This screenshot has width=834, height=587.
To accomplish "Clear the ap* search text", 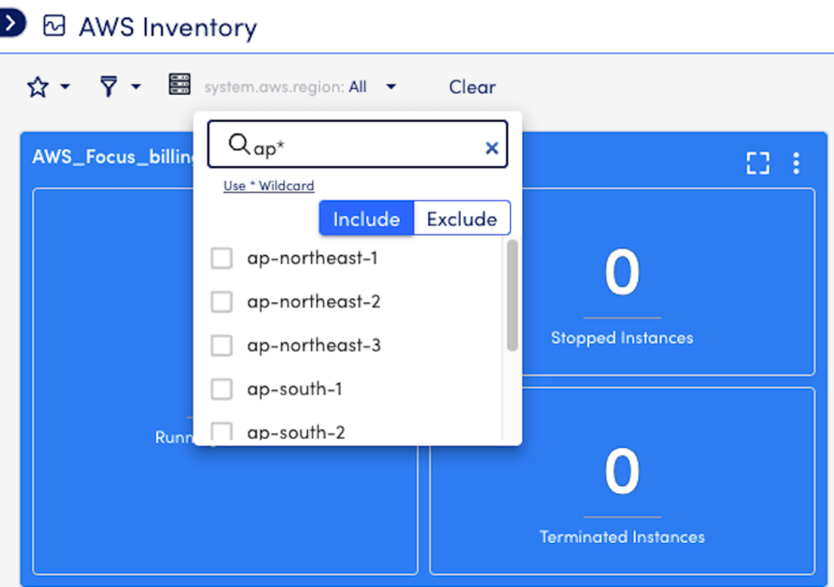I will pos(491,148).
